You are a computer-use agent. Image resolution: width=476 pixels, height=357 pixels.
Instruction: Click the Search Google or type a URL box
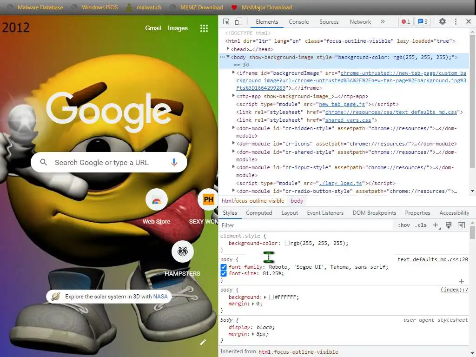109,162
